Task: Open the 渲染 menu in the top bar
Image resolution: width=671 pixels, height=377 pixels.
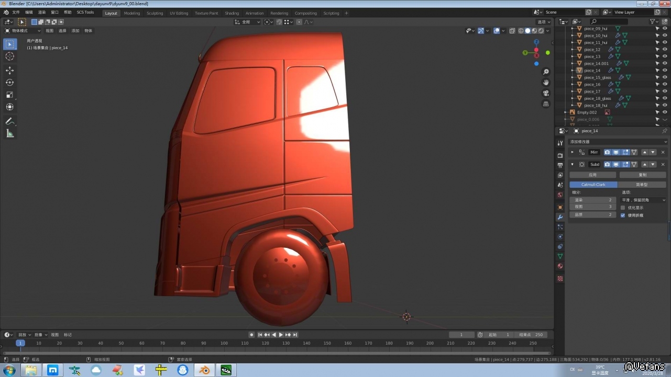Action: (42, 12)
